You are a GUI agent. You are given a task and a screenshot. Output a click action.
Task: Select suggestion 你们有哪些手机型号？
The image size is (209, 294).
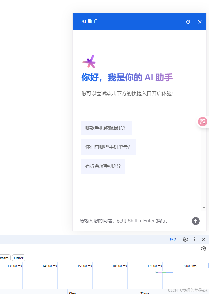(x=109, y=147)
